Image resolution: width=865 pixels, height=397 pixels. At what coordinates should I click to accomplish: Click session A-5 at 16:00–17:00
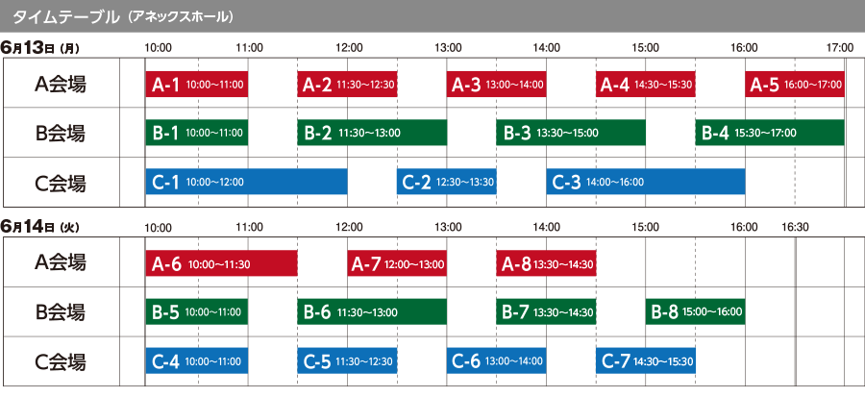coord(795,85)
